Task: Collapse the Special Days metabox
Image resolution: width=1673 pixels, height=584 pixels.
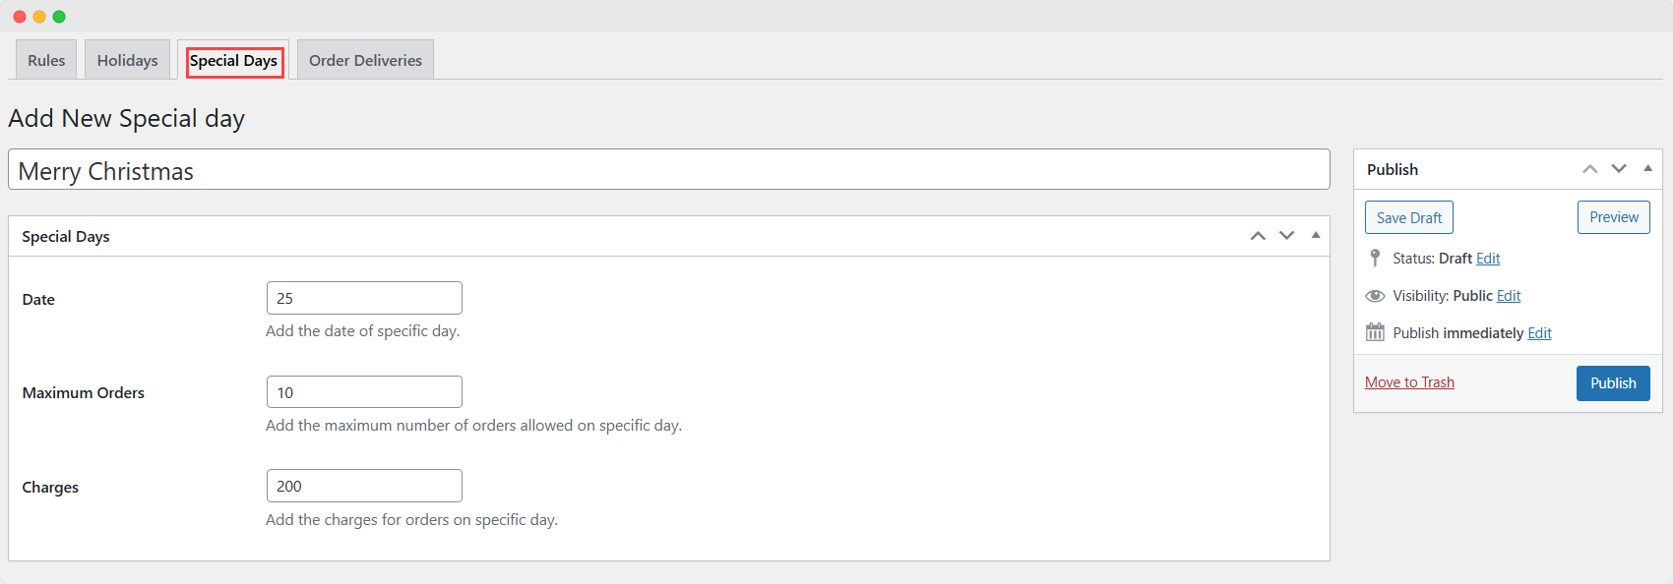Action: 1316,235
